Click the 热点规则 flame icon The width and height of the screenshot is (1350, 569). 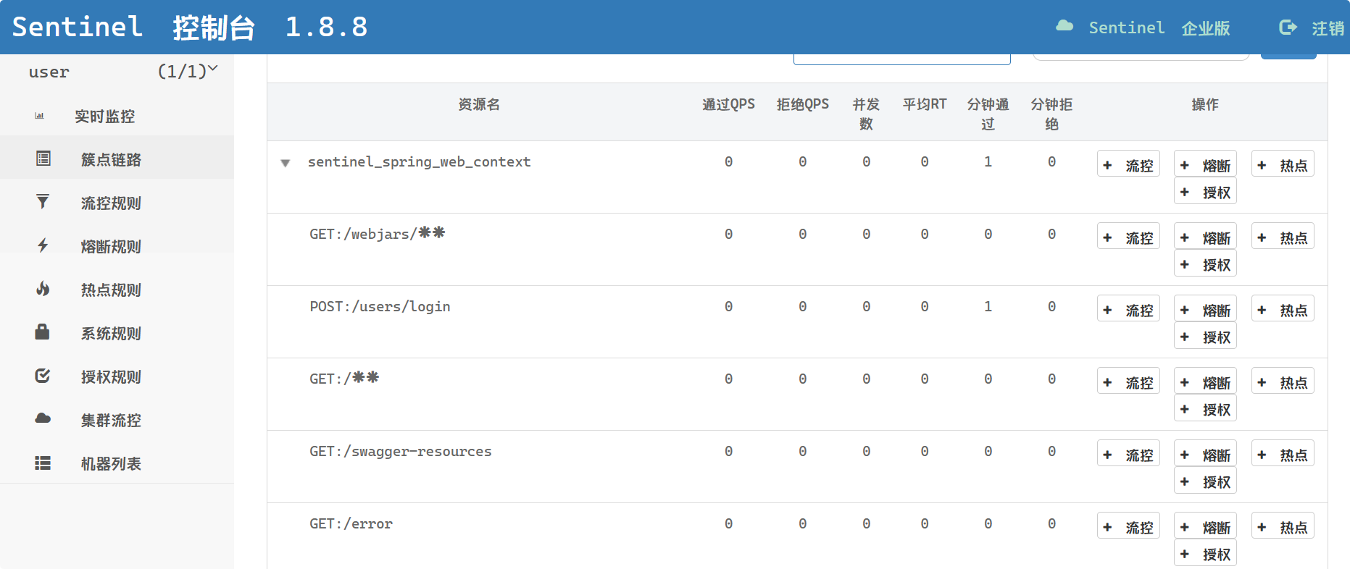[43, 289]
